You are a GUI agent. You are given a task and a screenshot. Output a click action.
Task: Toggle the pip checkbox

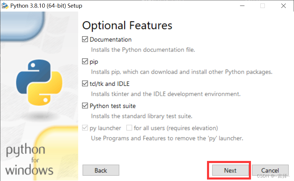tap(85, 62)
